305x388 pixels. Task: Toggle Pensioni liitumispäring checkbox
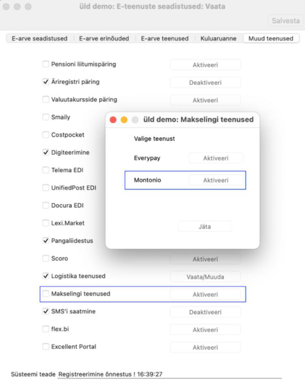coord(45,64)
